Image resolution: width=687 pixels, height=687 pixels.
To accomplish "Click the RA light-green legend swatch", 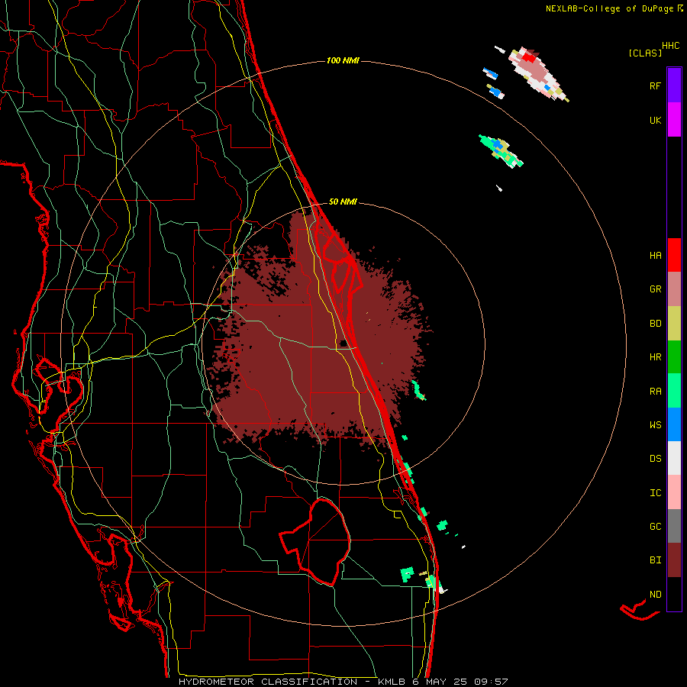I will click(674, 391).
